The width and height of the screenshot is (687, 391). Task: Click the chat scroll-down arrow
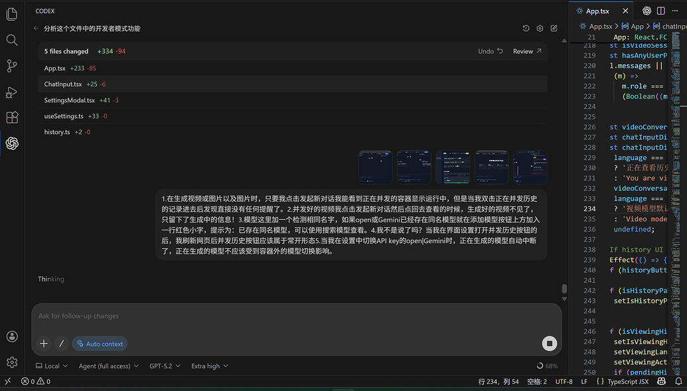coord(564,299)
